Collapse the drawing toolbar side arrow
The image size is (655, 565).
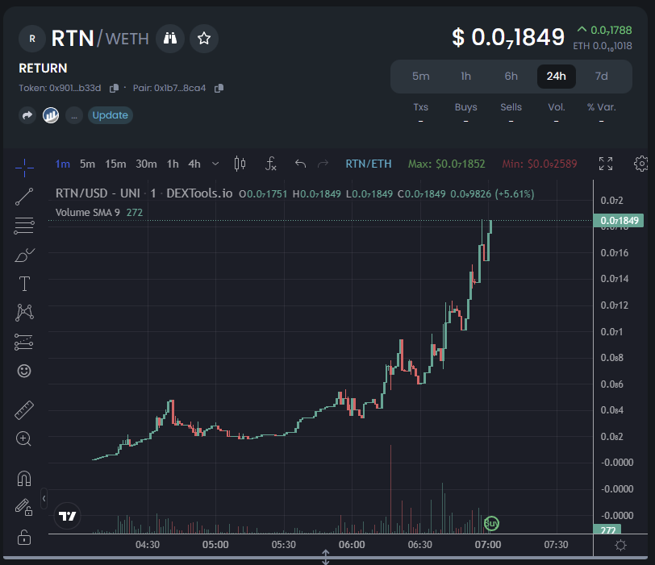click(x=44, y=498)
